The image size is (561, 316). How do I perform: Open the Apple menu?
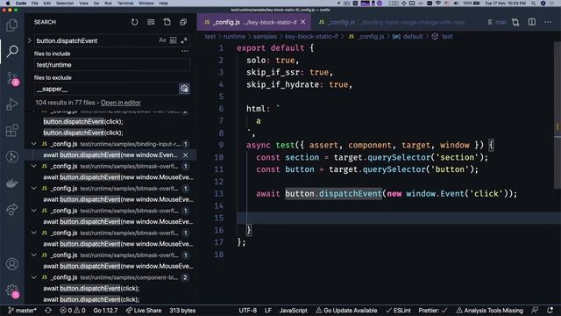[8, 4]
